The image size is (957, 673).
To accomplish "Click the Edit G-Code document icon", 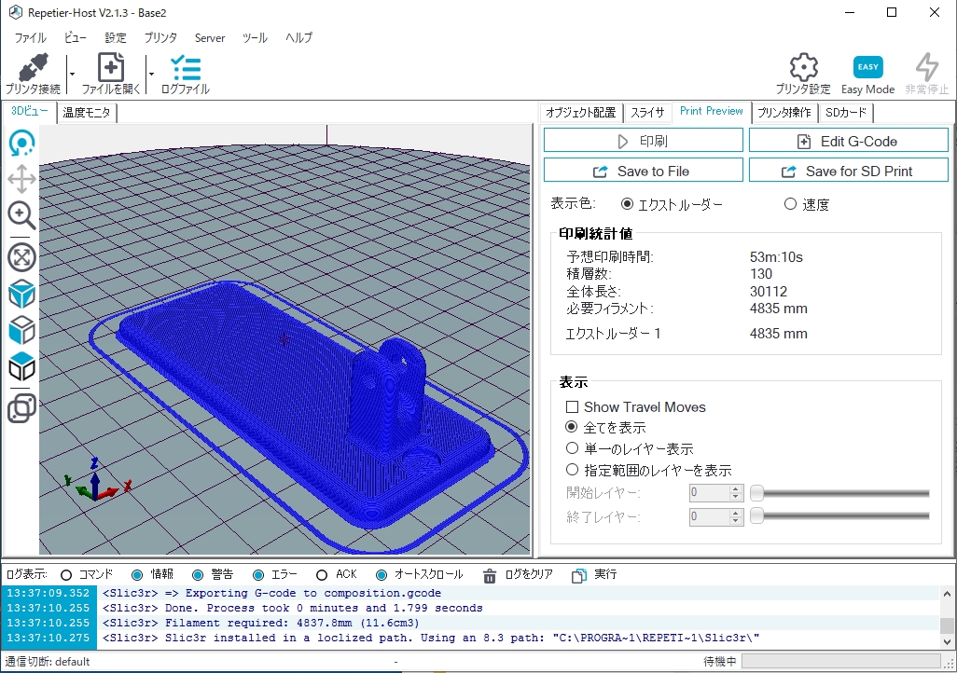I will [x=804, y=142].
